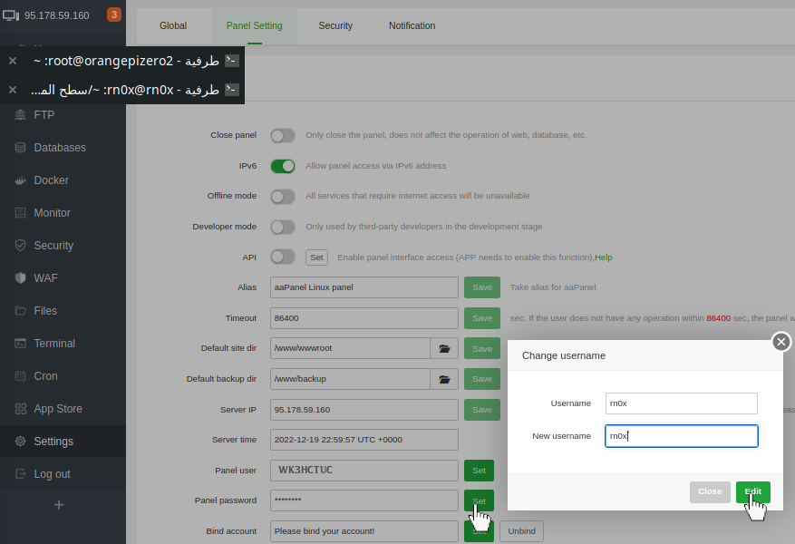Browse folder for Default site dir
Screen dimensions: 795x544
(x=444, y=348)
